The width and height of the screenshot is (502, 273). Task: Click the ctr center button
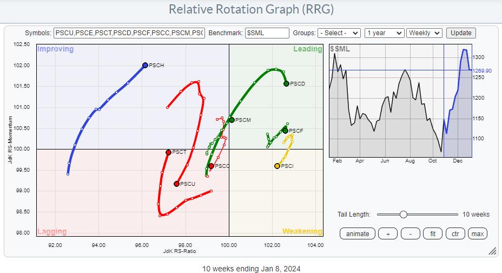tap(455, 233)
